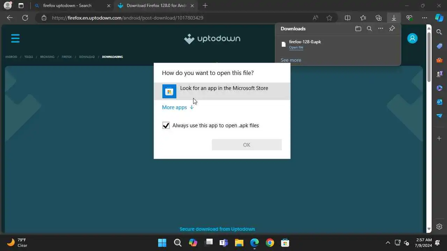The width and height of the screenshot is (447, 251).
Task: Open the Uptodown hamburger menu
Action: click(15, 38)
